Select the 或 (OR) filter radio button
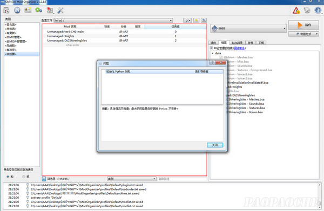Viewport: 324px width, 211px height. click(24, 176)
